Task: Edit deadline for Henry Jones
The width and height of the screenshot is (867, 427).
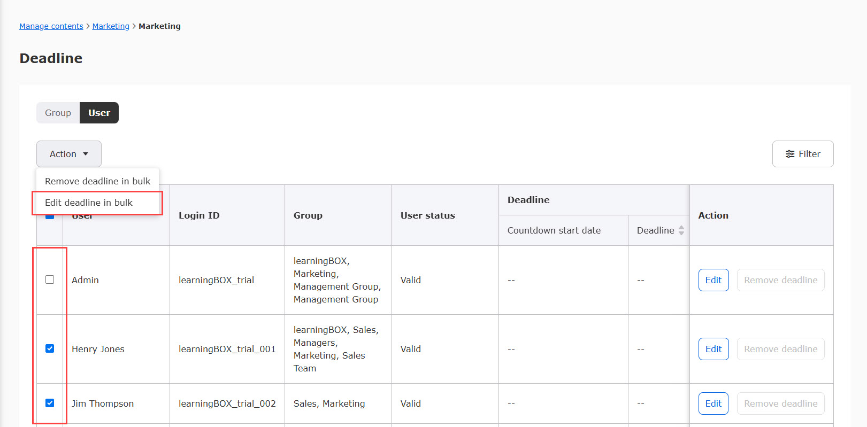Action: [x=713, y=349]
